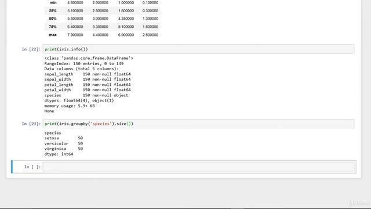Click 'RangeIndex: 150 entries' output line
The width and height of the screenshot is (371, 209).
click(83, 63)
